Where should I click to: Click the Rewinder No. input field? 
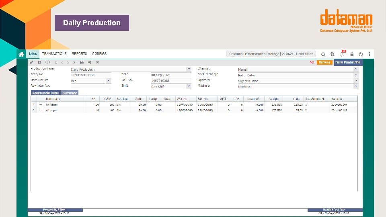(x=91, y=86)
